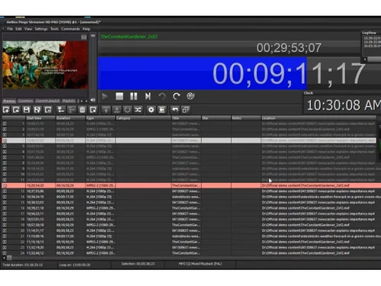The width and height of the screenshot is (381, 286).
Task: Click the dimmed list icon next to trash
Action: click(72, 110)
